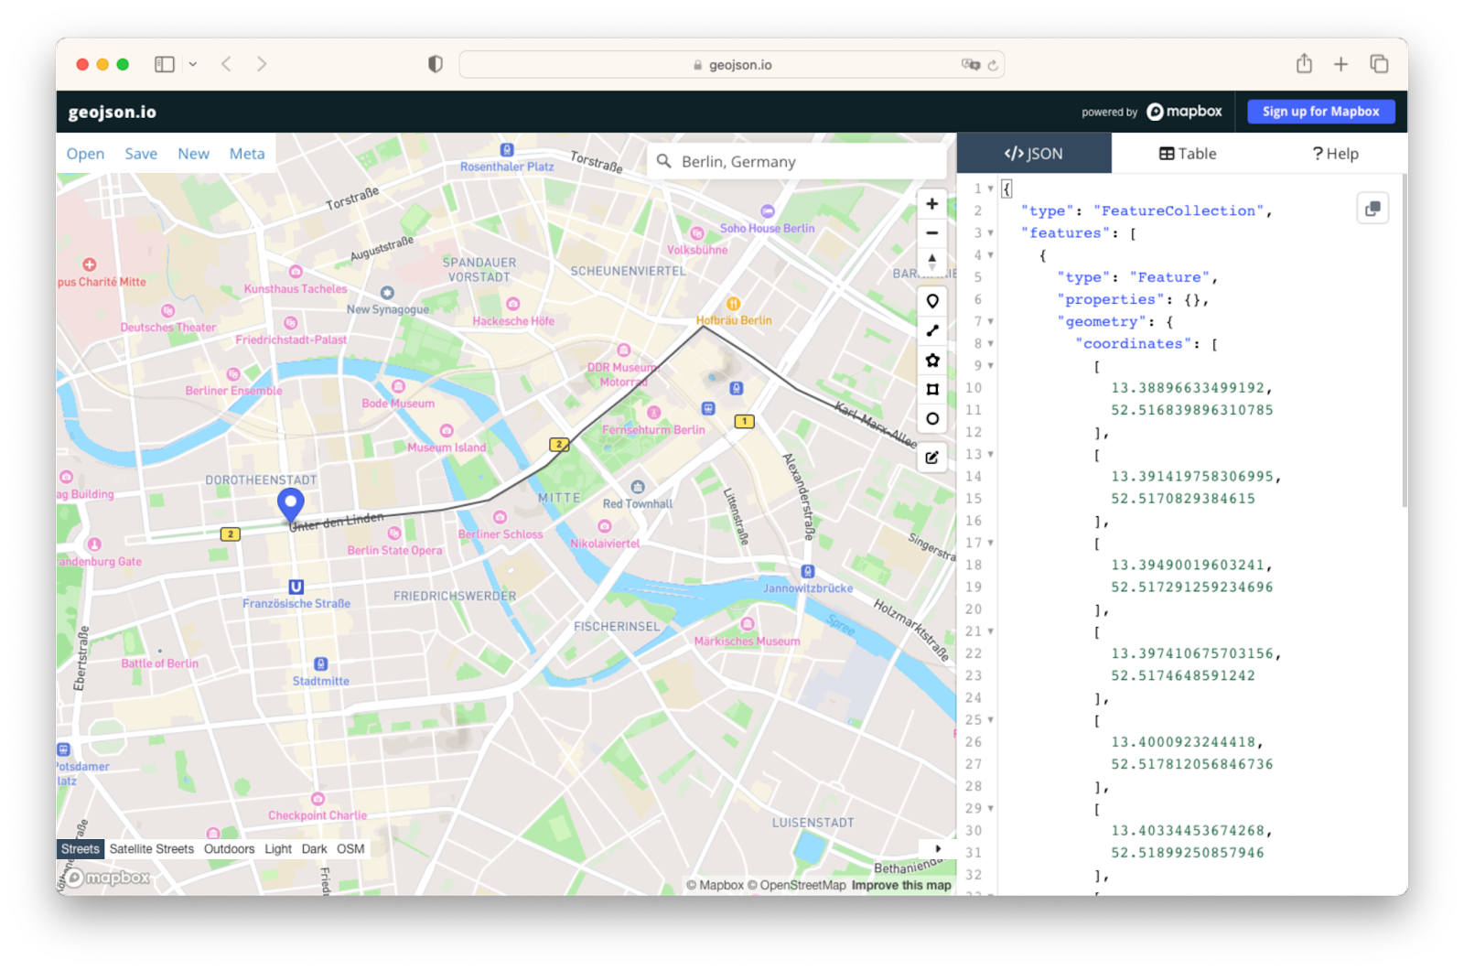Select the draw polygon tool
1464x970 pixels.
pyautogui.click(x=931, y=360)
